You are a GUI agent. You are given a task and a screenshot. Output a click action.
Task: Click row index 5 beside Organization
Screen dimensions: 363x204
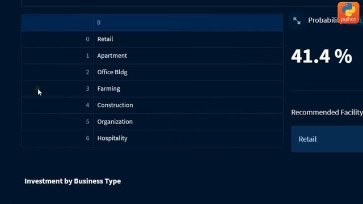pos(57,122)
